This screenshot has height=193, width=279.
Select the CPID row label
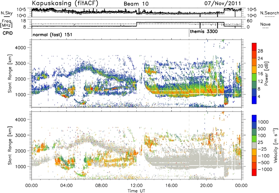tap(8, 33)
